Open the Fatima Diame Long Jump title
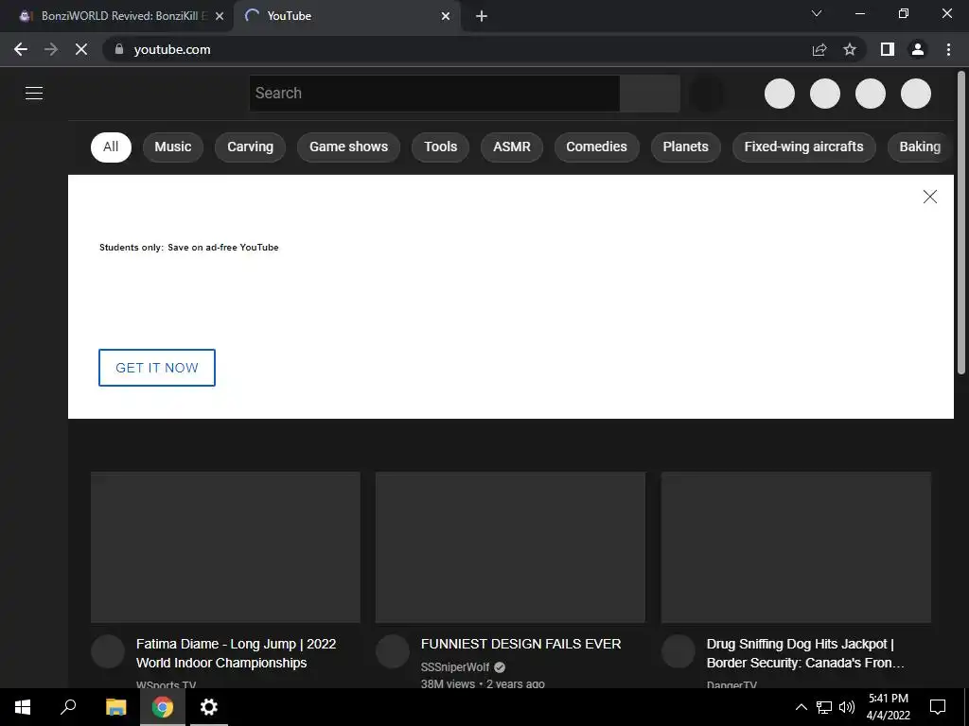This screenshot has width=969, height=726. [x=236, y=653]
